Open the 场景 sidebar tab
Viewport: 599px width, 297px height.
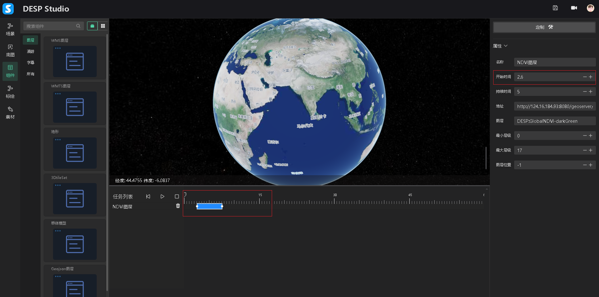(10, 29)
